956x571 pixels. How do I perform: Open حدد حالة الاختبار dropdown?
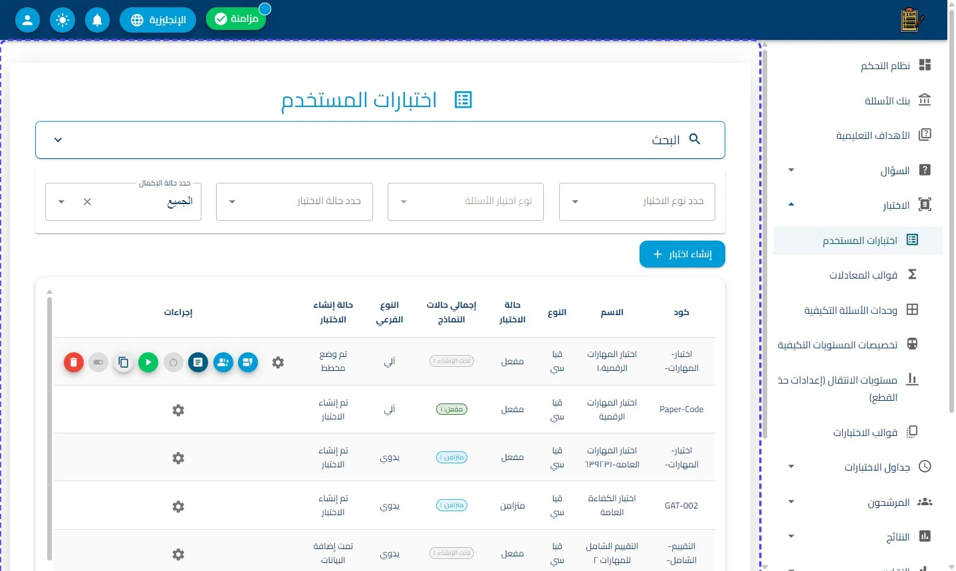tap(294, 201)
